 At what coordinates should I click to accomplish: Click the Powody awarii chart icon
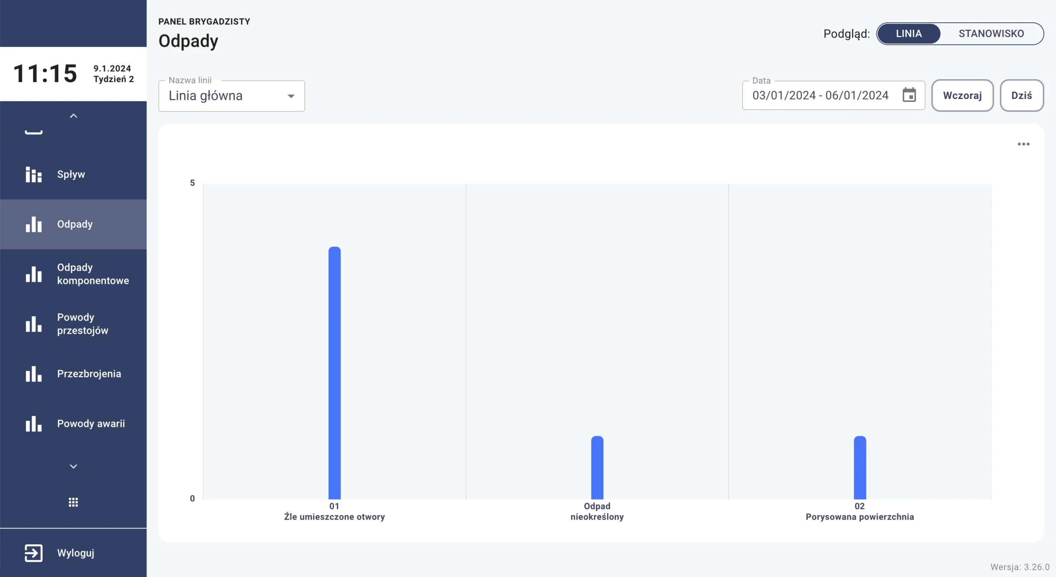click(33, 424)
